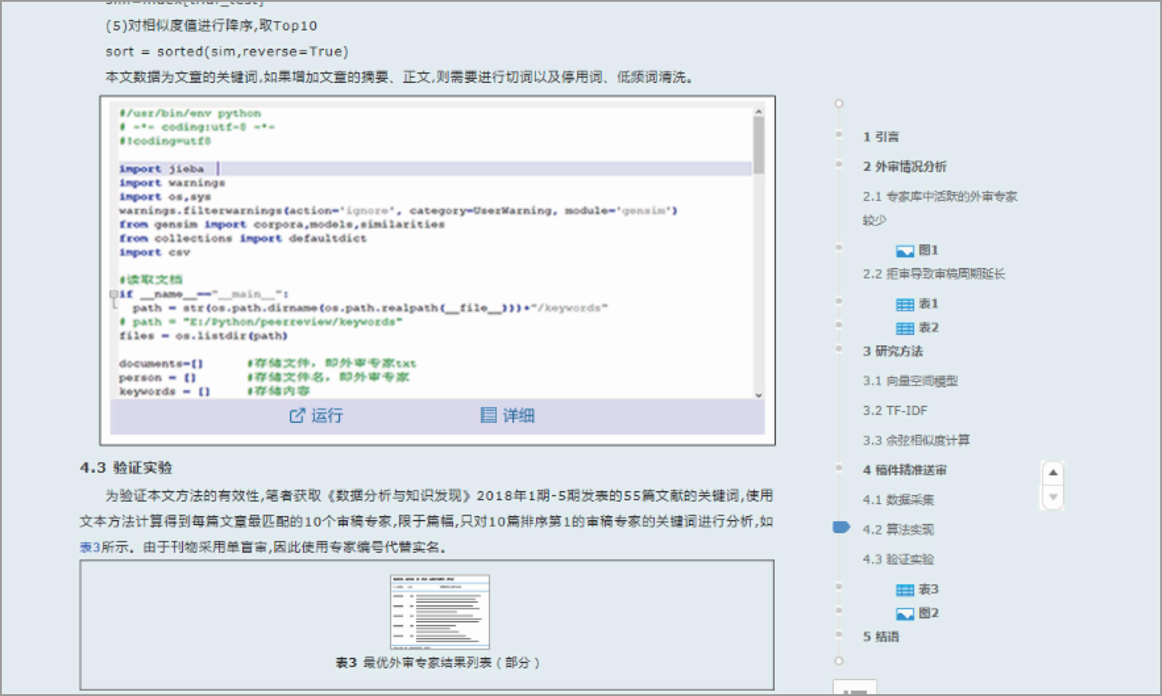1162x696 pixels.
Task: Click the table icon beside 表3
Action: tap(905, 590)
